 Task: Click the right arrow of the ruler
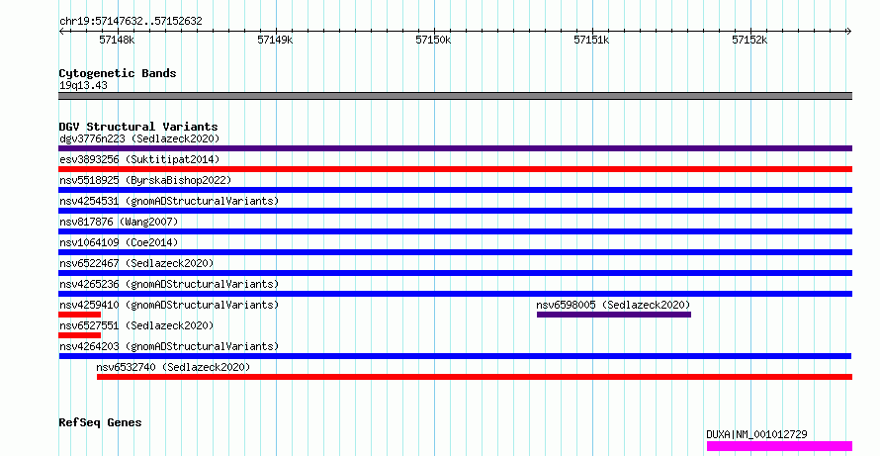coord(849,32)
